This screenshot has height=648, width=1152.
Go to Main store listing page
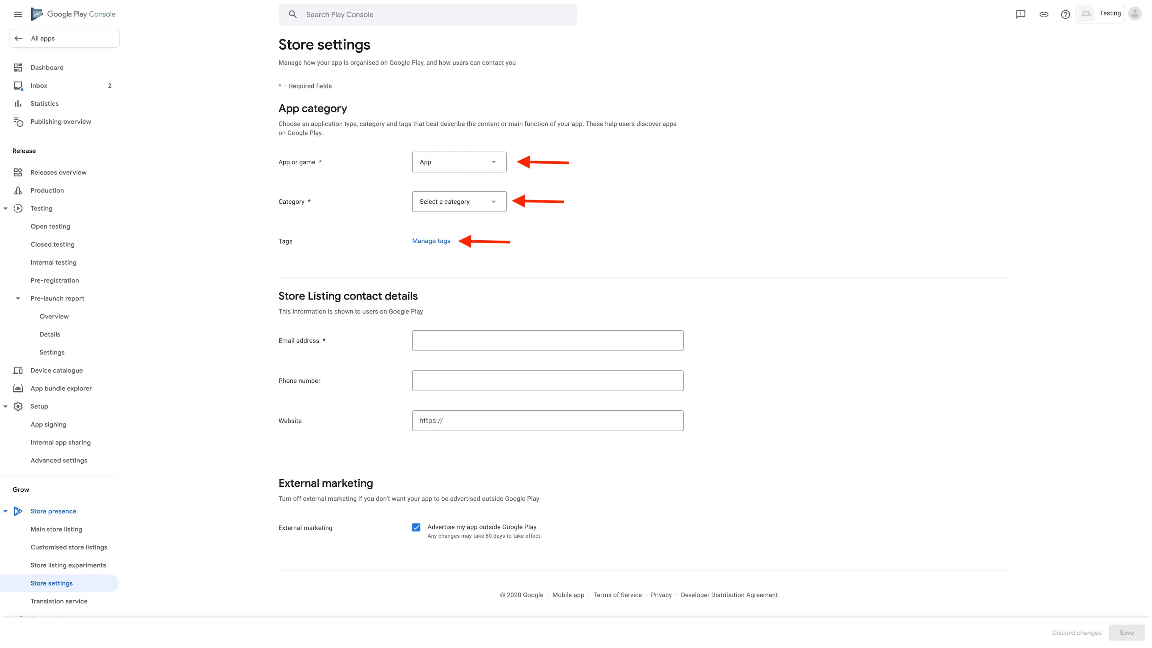[56, 529]
